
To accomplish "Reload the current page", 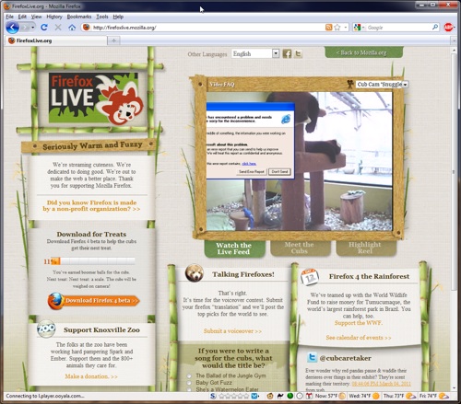I will tap(44, 28).
